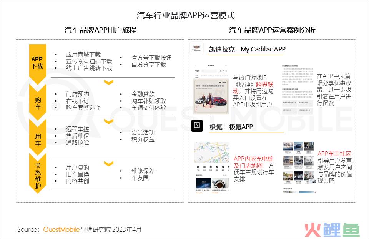The image size is (369, 239).
Task: Click the "购车补贴领取" bullet
Action: click(149, 101)
